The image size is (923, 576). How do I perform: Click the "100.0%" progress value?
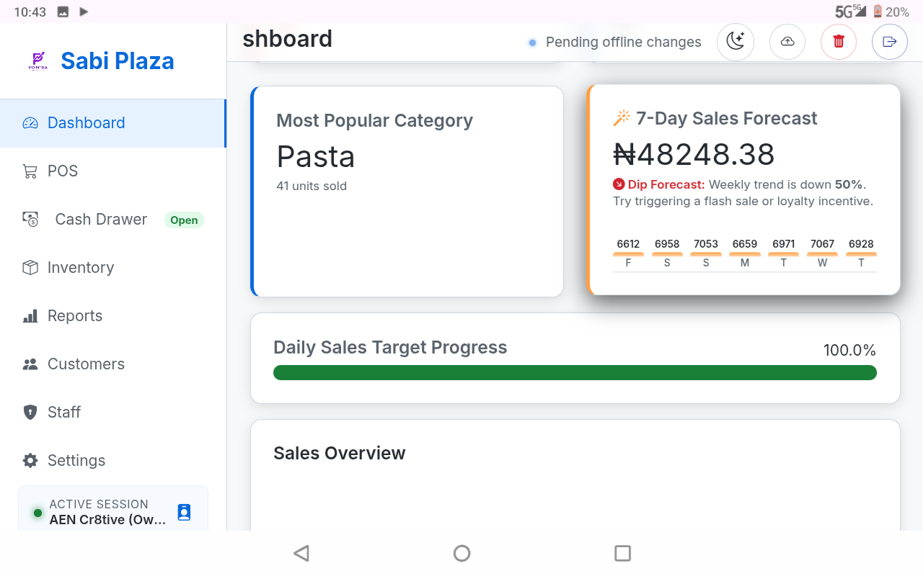click(x=849, y=351)
